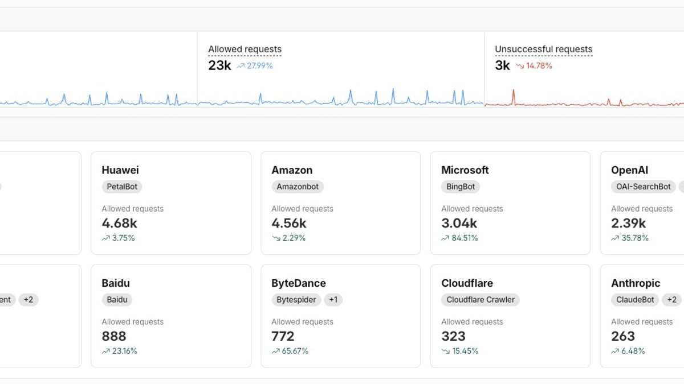Click the 15.45% downward trend arrow icon
This screenshot has height=384, width=684.
pos(445,352)
